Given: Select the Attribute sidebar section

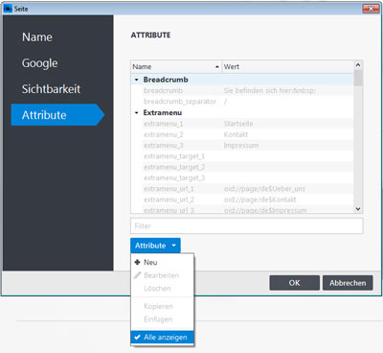Looking at the screenshot, I should (x=57, y=115).
